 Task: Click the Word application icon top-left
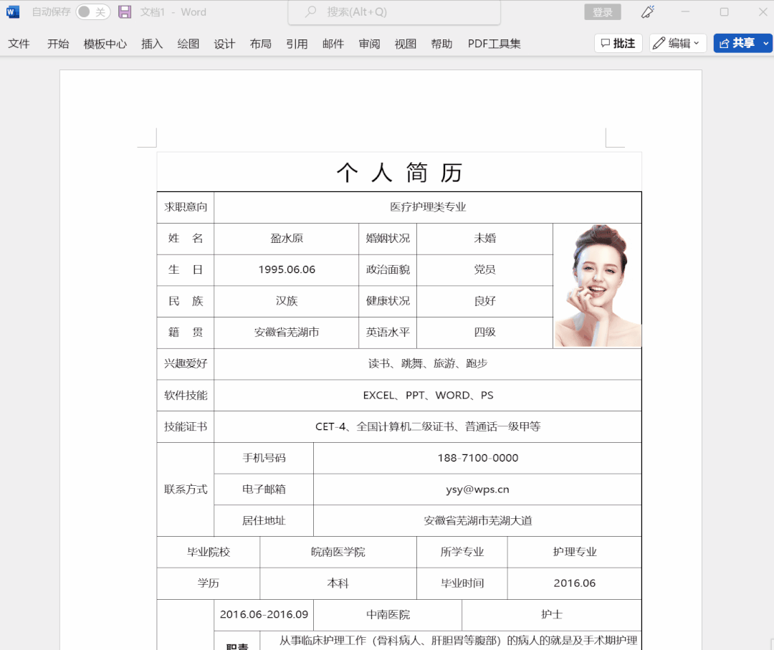pyautogui.click(x=12, y=11)
